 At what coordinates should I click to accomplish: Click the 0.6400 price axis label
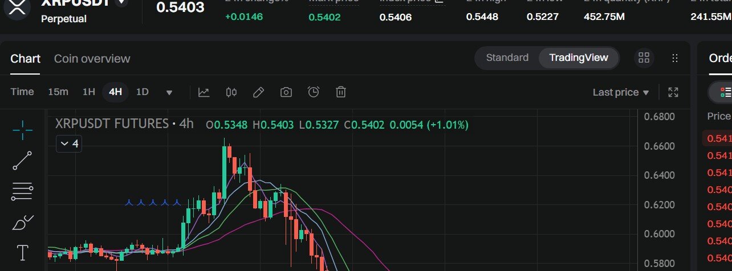tap(659, 175)
